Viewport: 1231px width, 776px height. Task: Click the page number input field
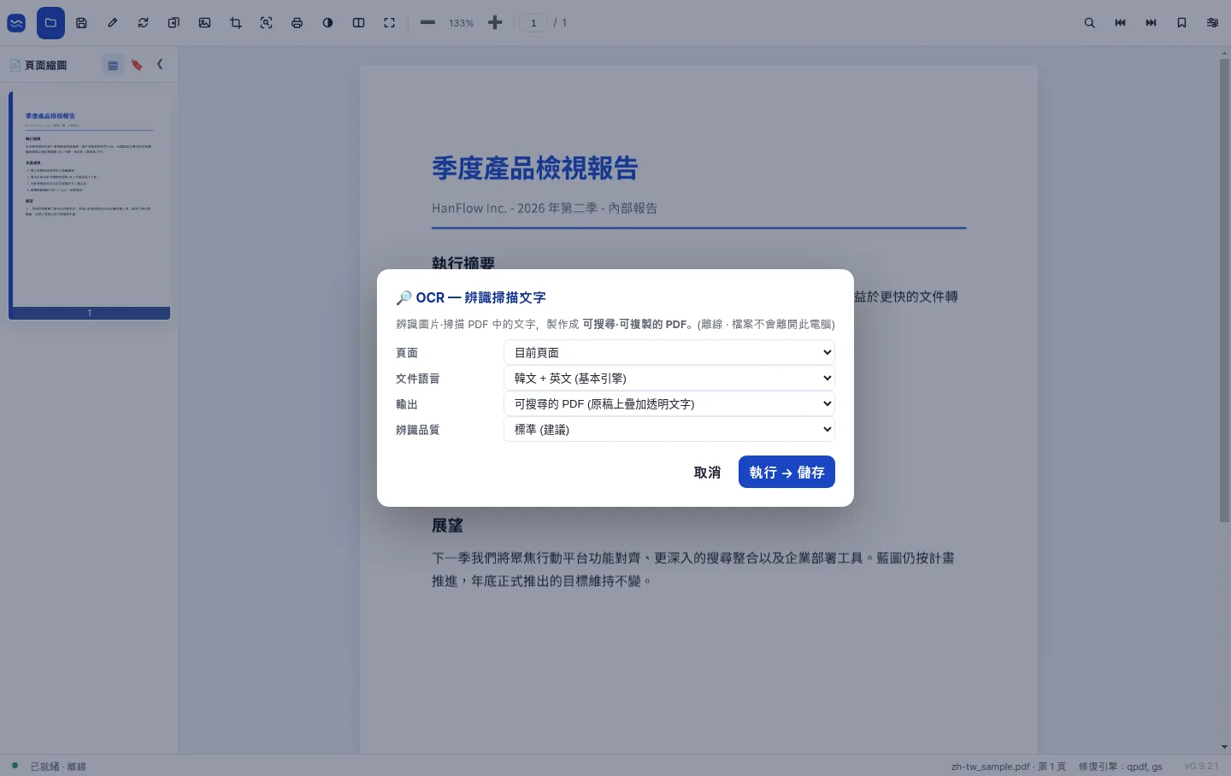[533, 23]
